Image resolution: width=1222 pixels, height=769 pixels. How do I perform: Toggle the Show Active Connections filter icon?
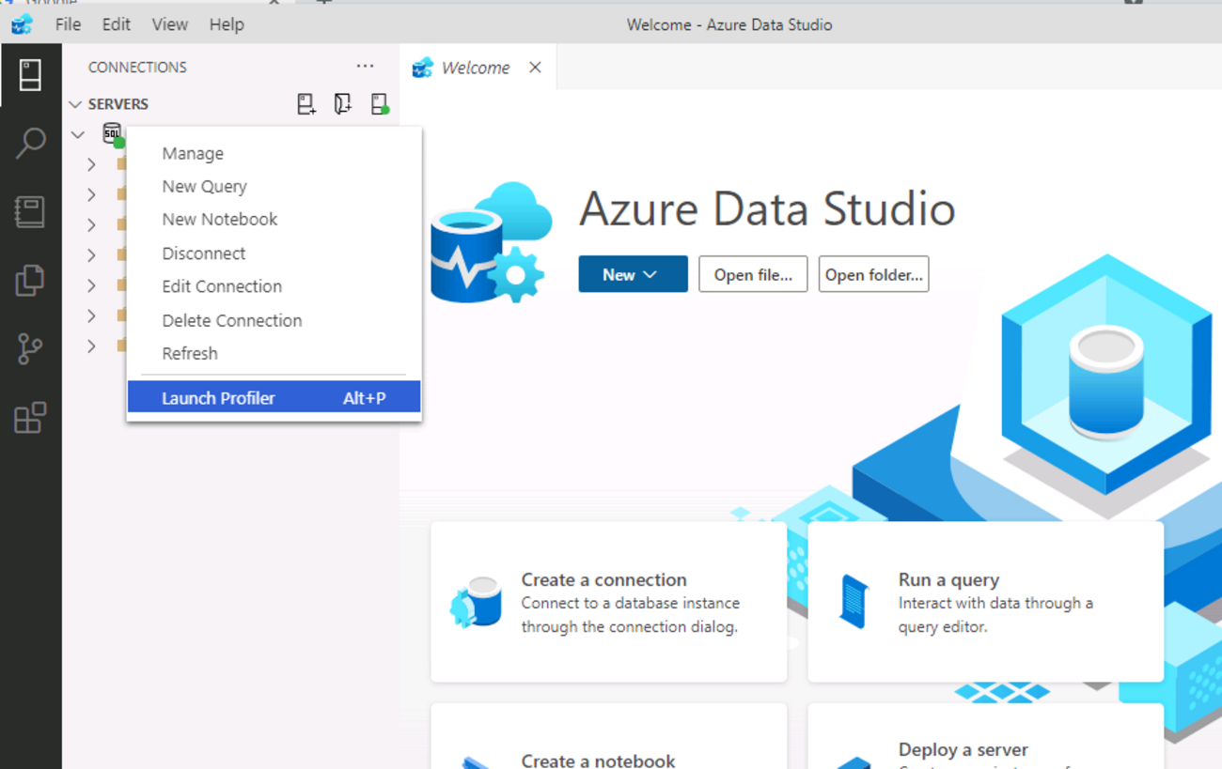tap(380, 103)
